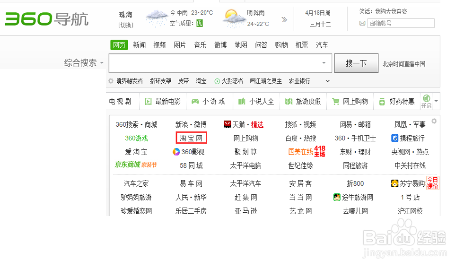The height and width of the screenshot is (269, 473).
Task: Select the 图片 search tab
Action: pos(180,45)
